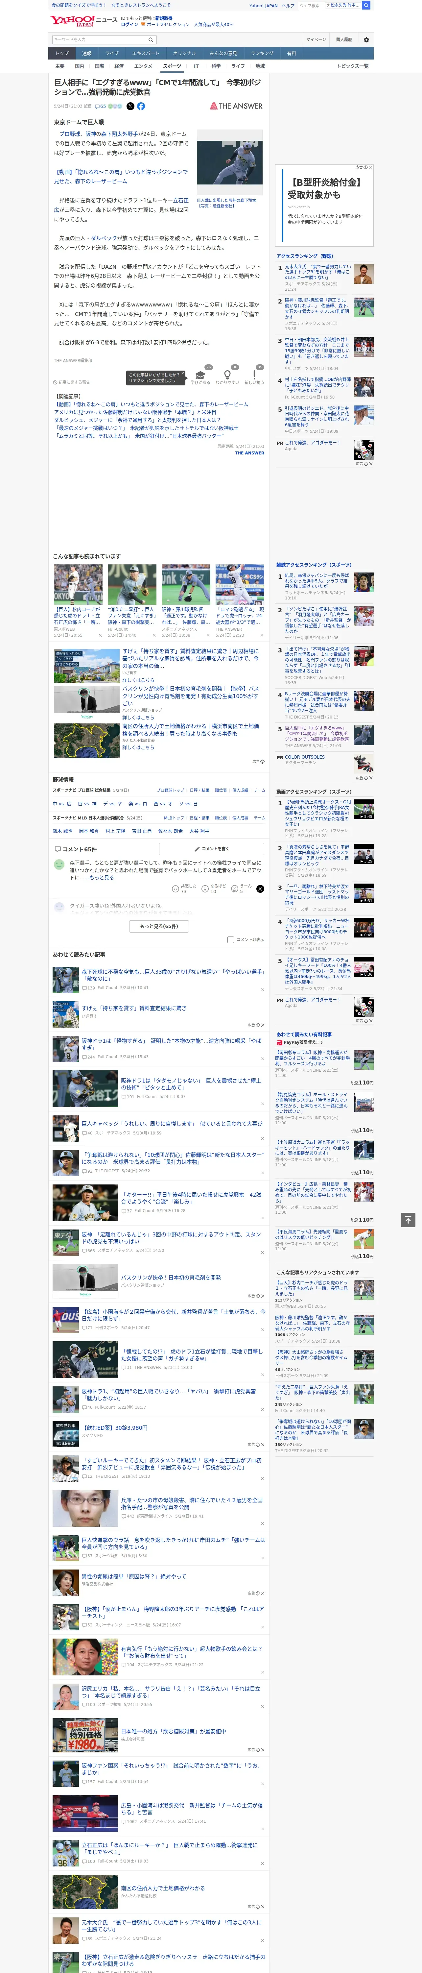Click the Yahoo! JAPAN news logo
Screen dimensions: 422x1973
point(83,21)
